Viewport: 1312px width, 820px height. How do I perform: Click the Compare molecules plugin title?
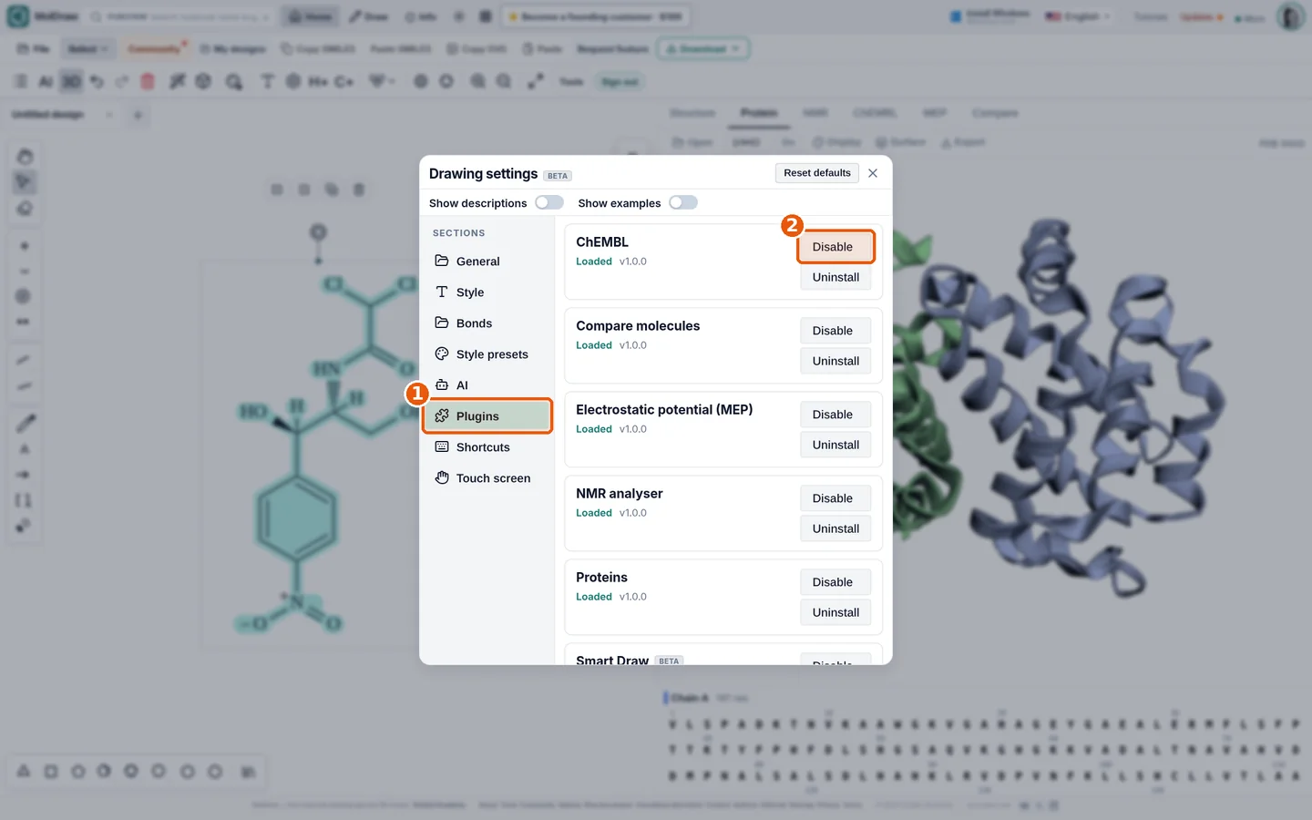pos(638,326)
